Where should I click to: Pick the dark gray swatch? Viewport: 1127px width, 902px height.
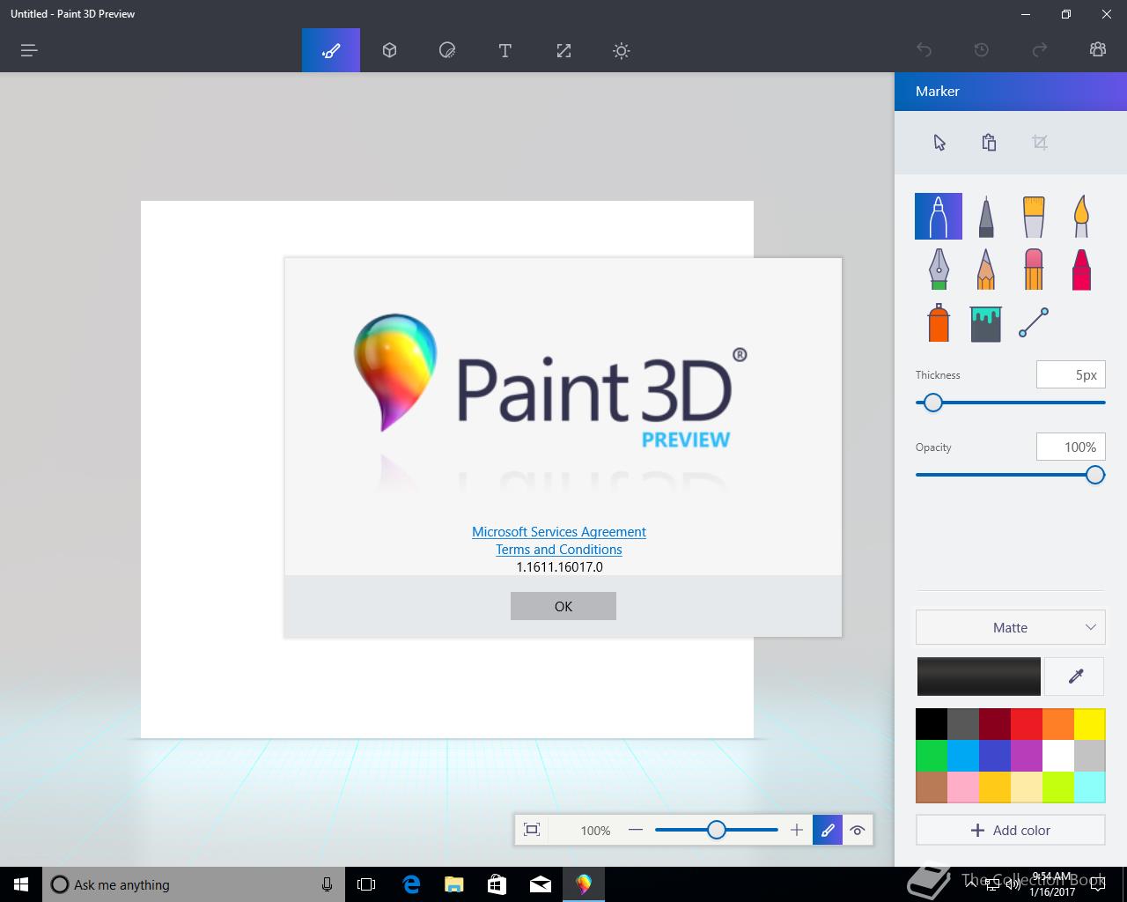click(x=963, y=724)
